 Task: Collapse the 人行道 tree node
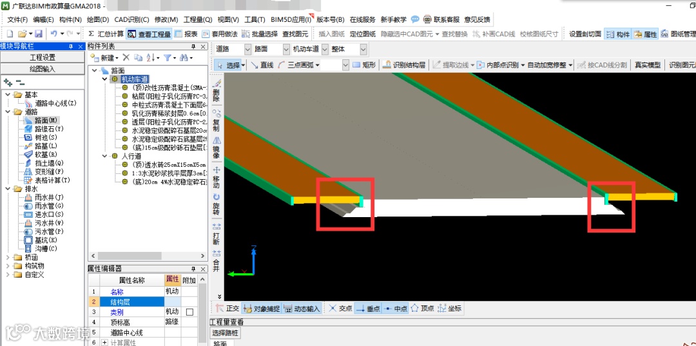(105, 156)
